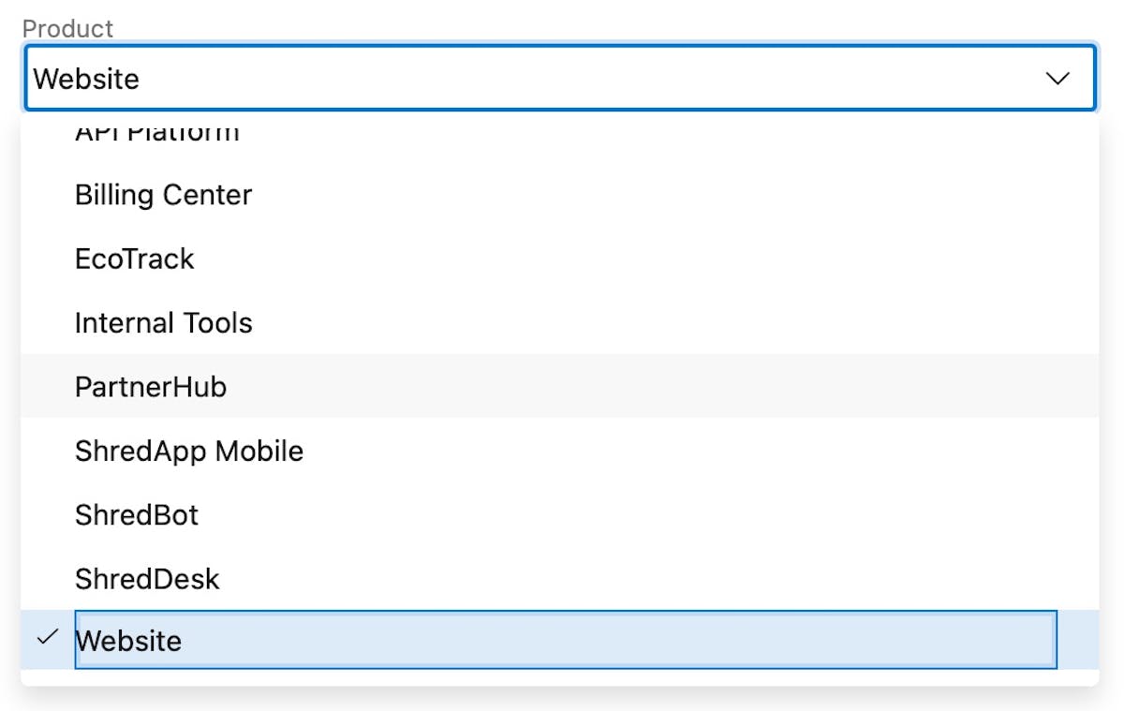Collapse the Product dropdown using its arrow

(1057, 79)
